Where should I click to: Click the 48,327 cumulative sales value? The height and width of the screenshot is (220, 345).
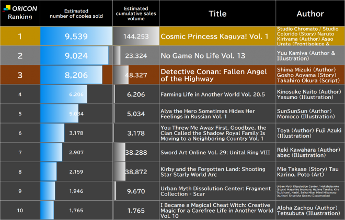pyautogui.click(x=136, y=75)
